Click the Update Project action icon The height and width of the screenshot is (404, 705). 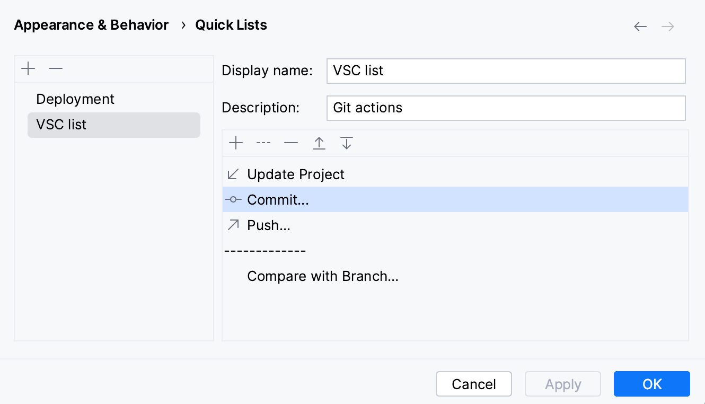pos(233,174)
